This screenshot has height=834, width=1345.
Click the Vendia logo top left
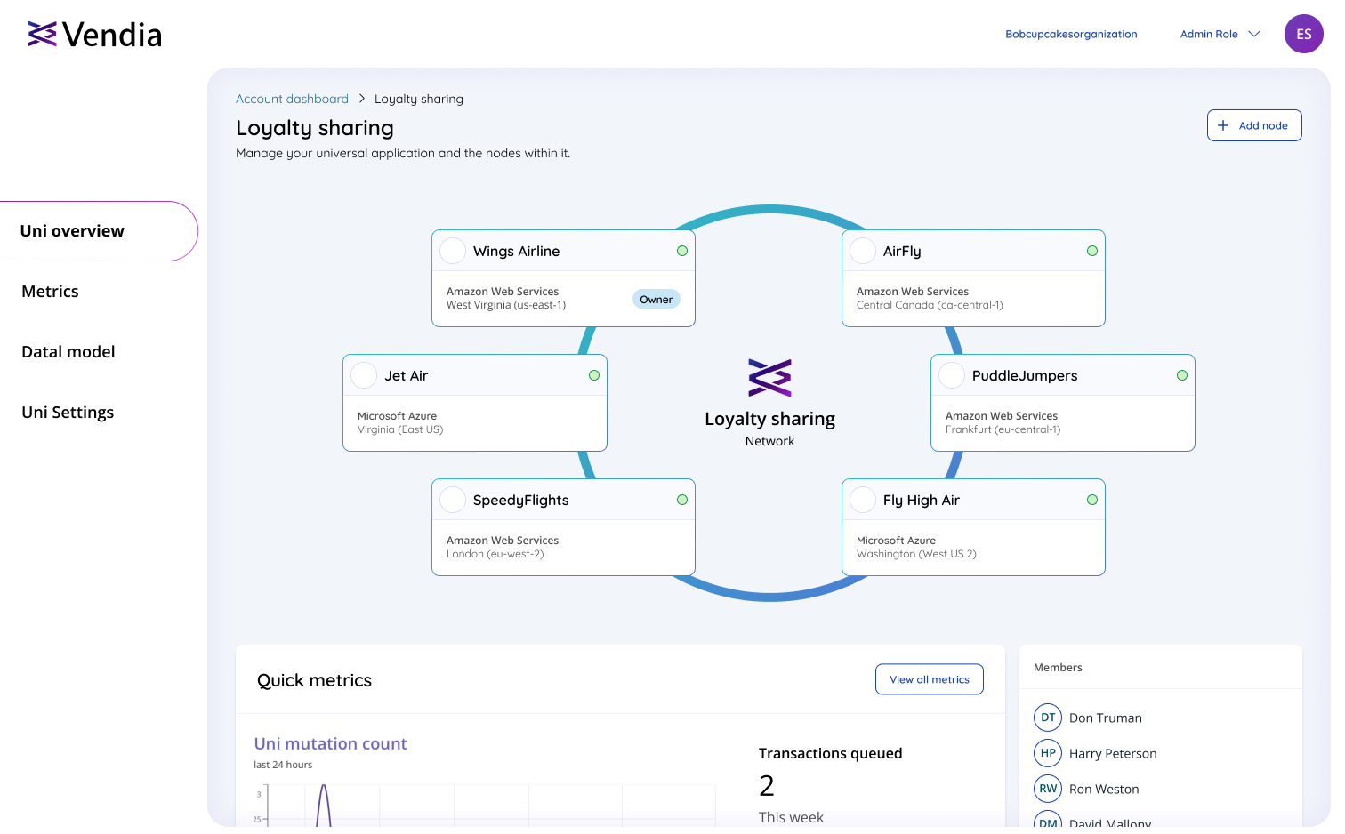point(93,34)
